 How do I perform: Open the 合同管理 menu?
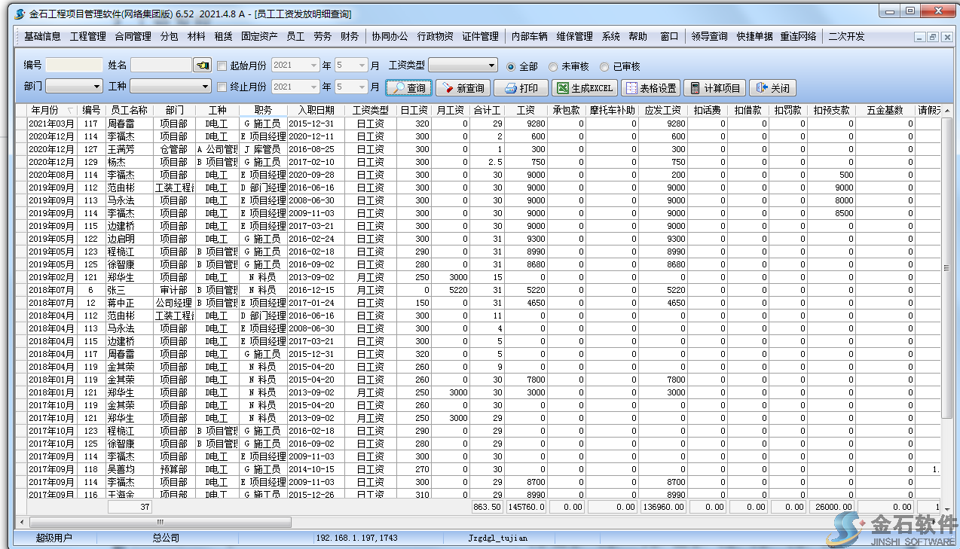[x=133, y=36]
